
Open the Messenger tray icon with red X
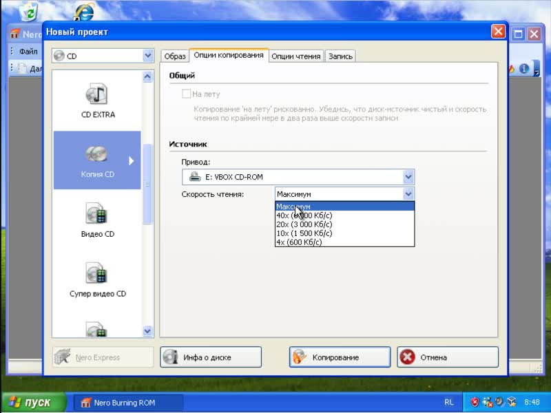coord(488,402)
